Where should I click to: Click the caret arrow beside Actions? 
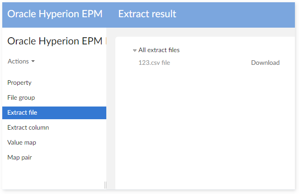tap(33, 62)
